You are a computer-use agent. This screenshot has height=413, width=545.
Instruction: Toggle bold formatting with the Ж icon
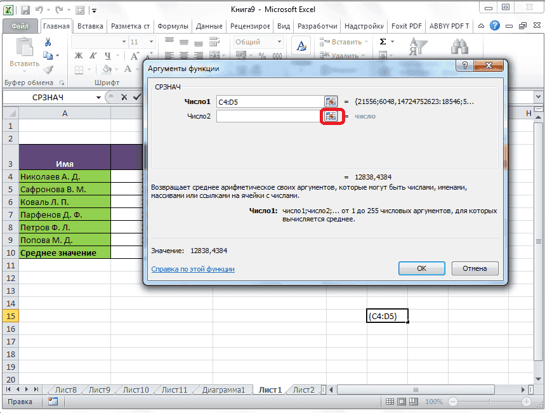click(x=78, y=55)
